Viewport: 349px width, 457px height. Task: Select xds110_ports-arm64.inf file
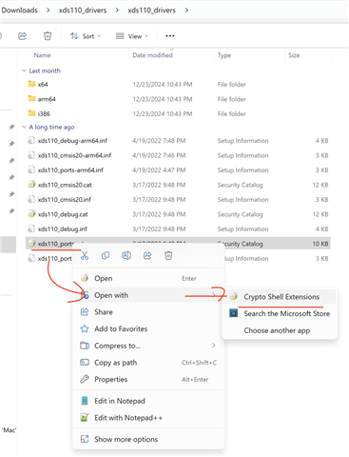(70, 170)
